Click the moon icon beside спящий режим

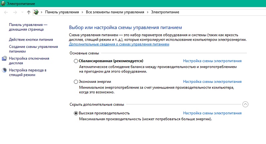coord(4,71)
